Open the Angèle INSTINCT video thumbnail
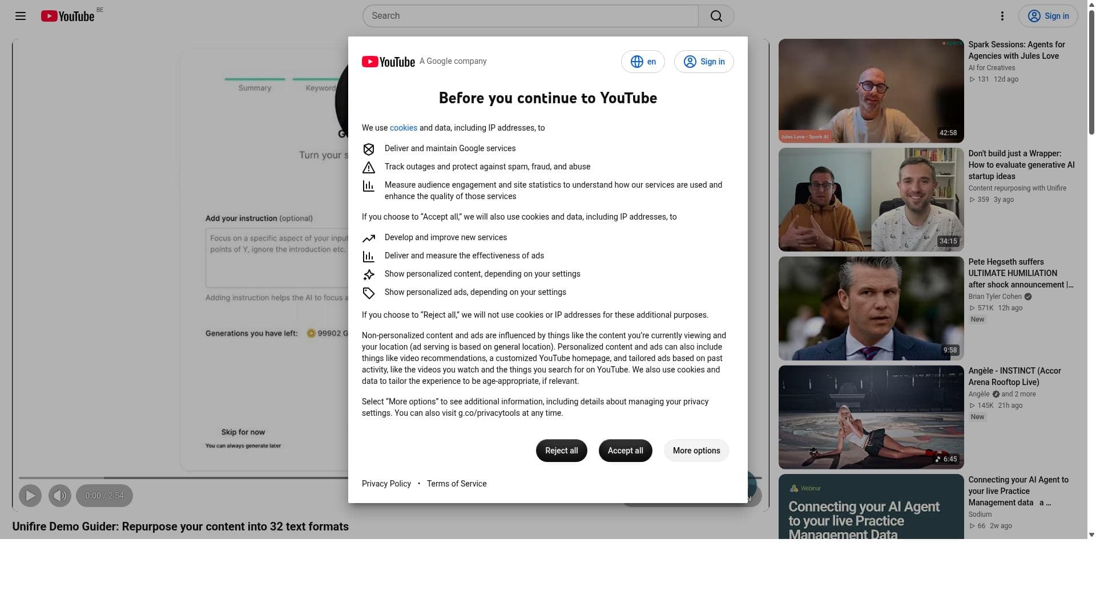Image resolution: width=1096 pixels, height=616 pixels. 871,418
